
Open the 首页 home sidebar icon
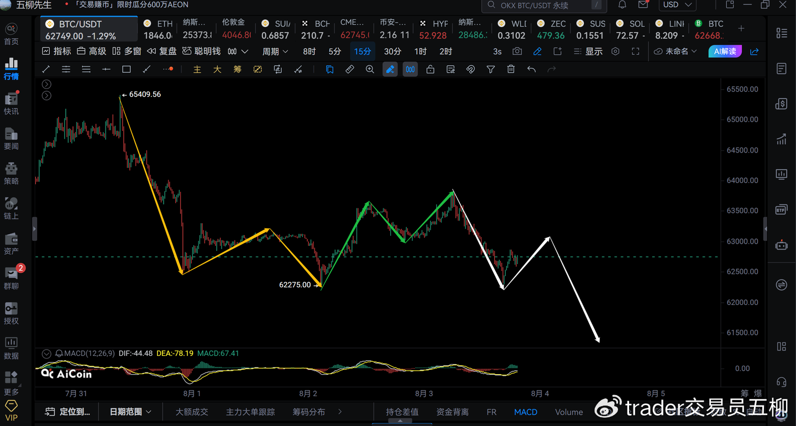11,34
